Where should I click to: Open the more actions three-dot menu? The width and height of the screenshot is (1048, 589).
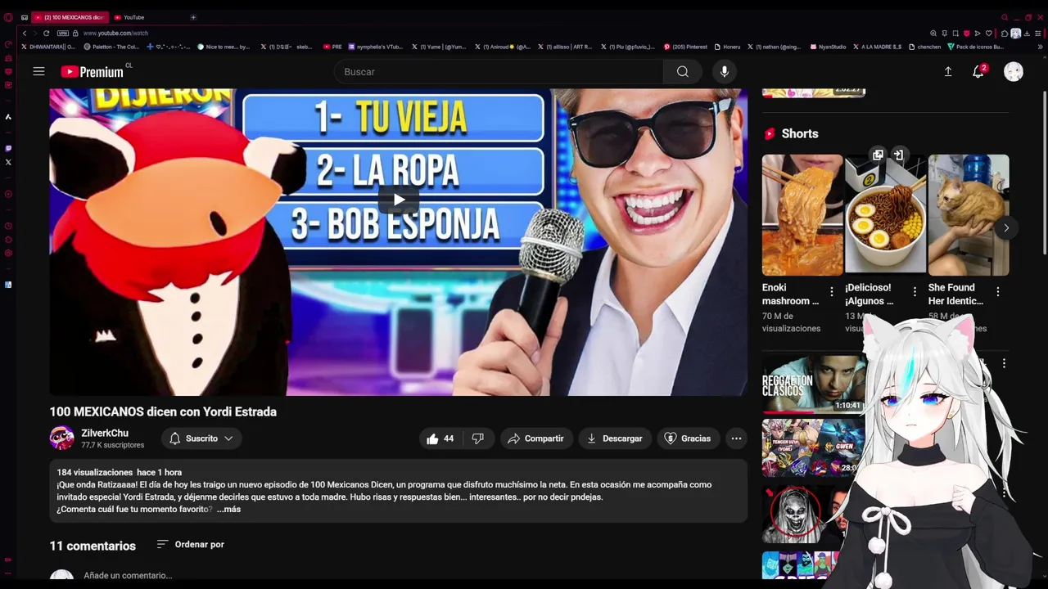pos(736,438)
